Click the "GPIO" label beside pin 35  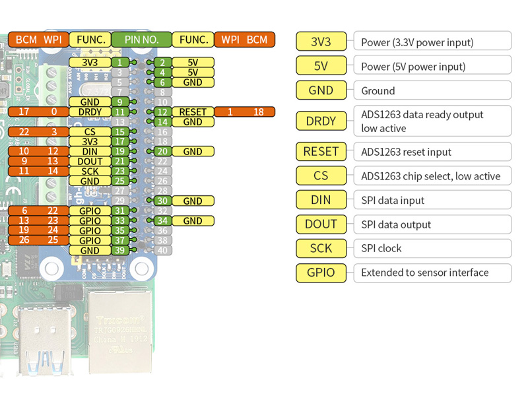(x=90, y=230)
